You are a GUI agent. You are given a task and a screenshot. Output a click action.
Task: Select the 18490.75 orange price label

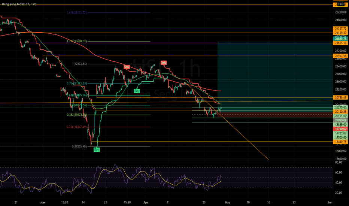coord(340,142)
